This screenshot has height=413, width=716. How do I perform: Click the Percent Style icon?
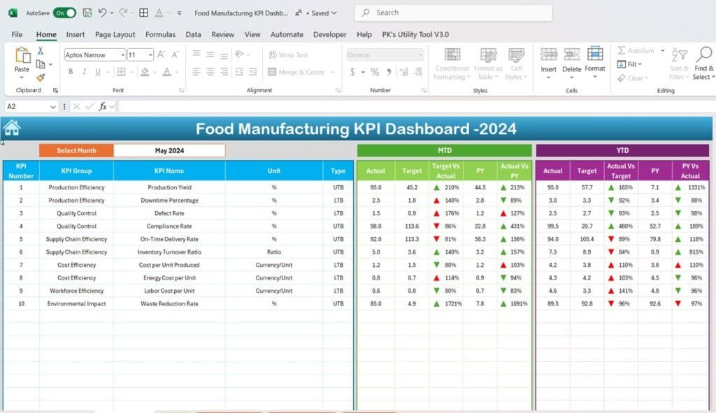coord(375,71)
